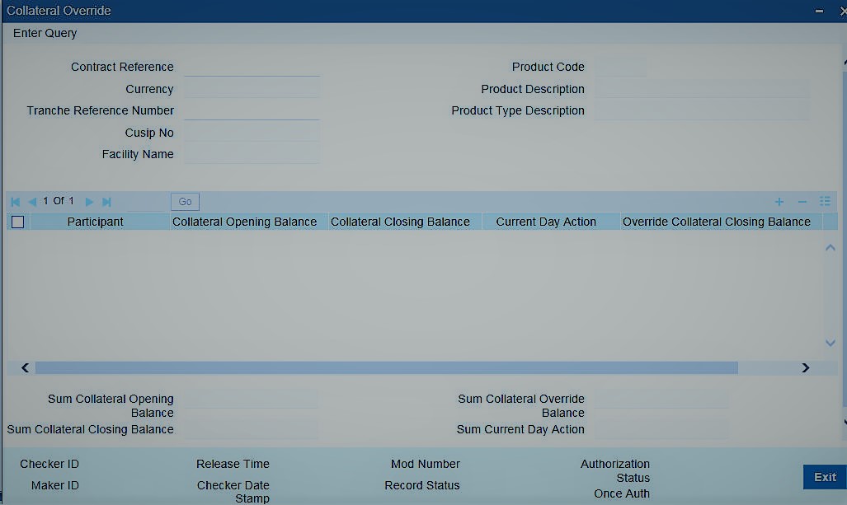Click the Checker Date Stamp label
The image size is (847, 505).
coord(233,492)
